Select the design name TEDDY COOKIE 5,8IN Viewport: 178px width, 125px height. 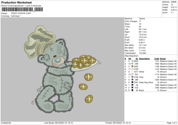click(x=21, y=13)
